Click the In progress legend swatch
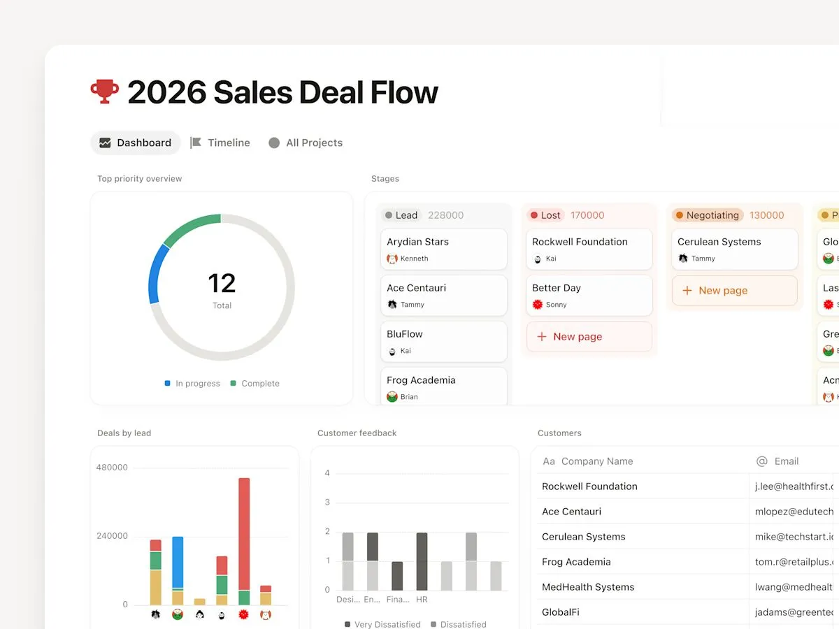Viewport: 839px width, 629px height. tap(168, 383)
